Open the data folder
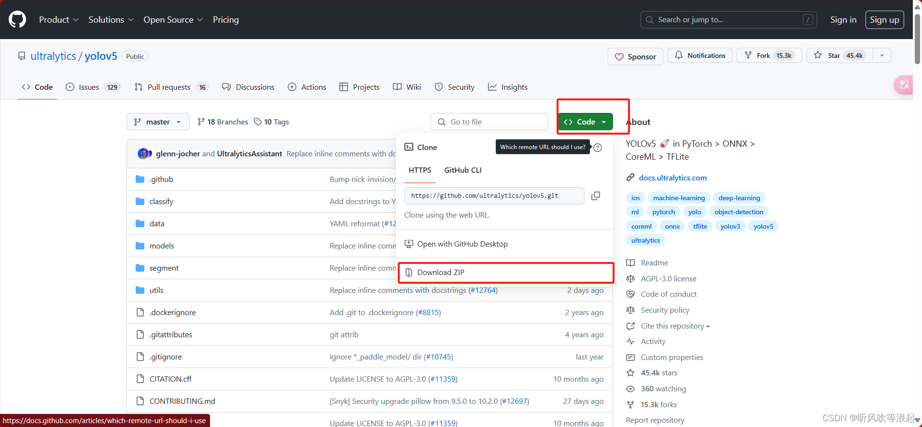922x427 pixels. click(157, 224)
